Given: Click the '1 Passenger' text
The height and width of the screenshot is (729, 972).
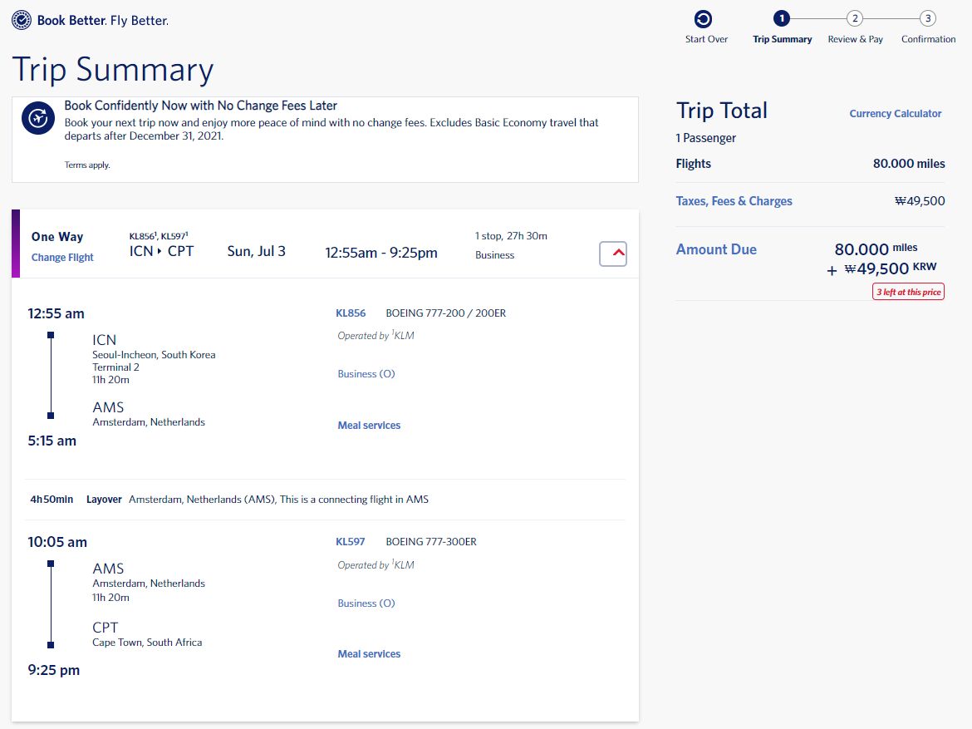Looking at the screenshot, I should pyautogui.click(x=706, y=138).
